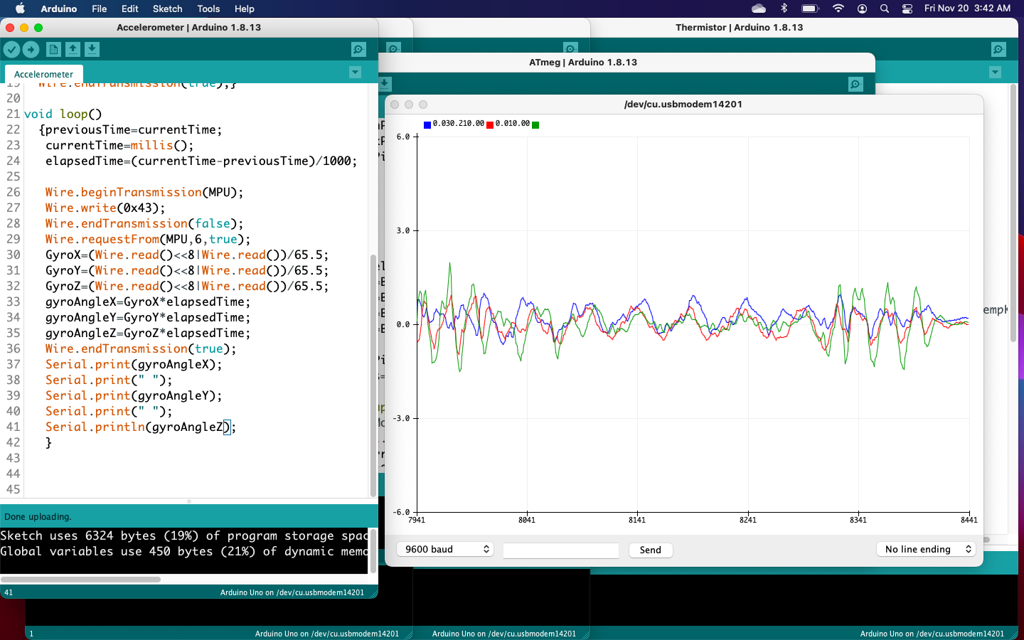Open Wi-Fi menu in the menu bar

(838, 9)
